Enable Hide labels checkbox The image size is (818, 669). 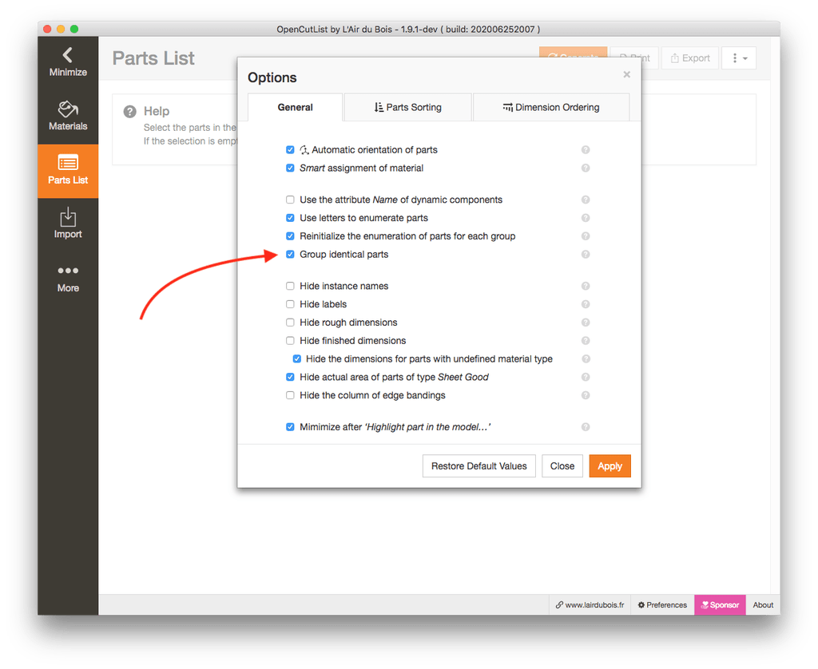290,304
